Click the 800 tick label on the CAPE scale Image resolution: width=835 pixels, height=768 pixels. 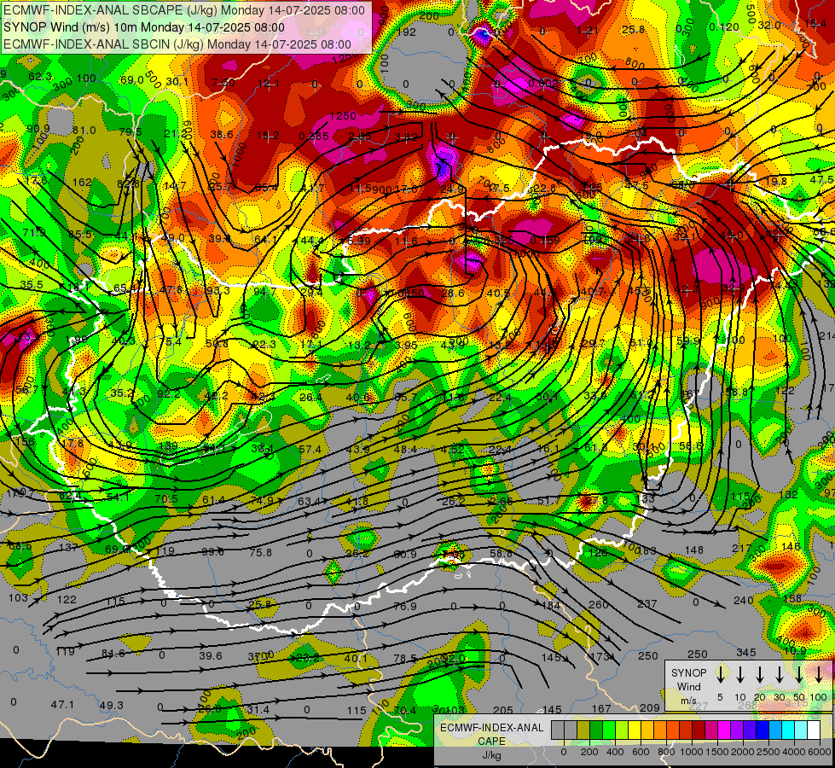[x=666, y=752]
